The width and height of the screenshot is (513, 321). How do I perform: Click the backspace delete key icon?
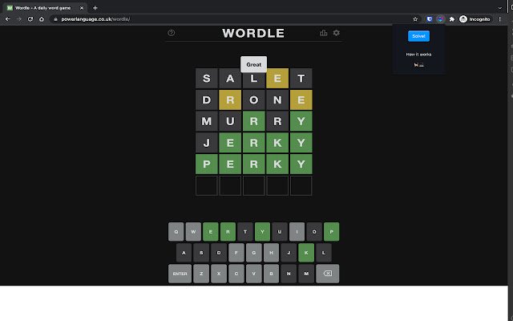328,274
